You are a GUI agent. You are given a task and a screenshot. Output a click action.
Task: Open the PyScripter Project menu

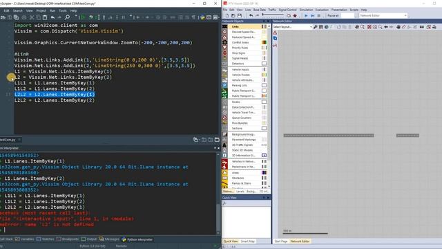pos(41,11)
